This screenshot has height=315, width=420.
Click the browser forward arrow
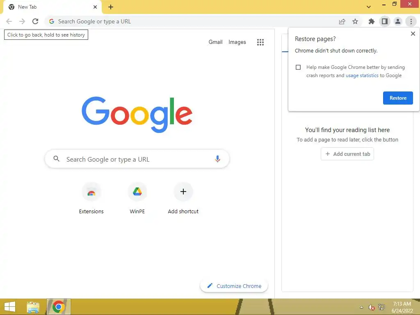coord(22,21)
